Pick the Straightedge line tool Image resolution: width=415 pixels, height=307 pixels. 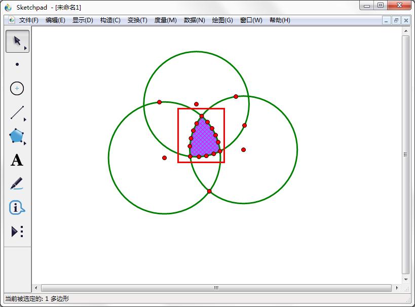coord(17,112)
